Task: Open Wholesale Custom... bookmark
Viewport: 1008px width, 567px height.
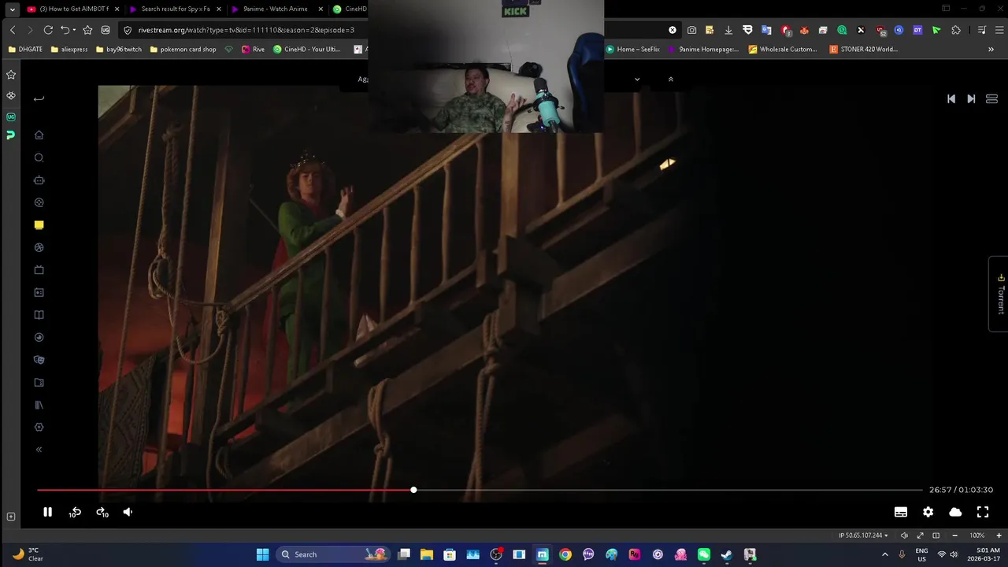Action: [x=783, y=49]
